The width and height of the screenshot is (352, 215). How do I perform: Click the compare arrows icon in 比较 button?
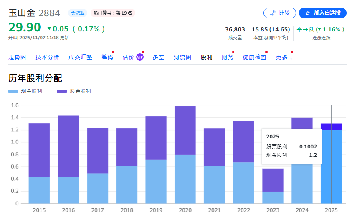[x=273, y=13]
